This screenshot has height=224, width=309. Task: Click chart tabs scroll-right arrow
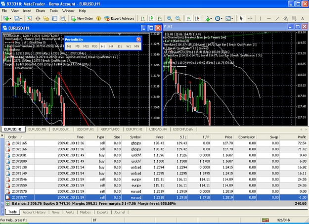306,130
